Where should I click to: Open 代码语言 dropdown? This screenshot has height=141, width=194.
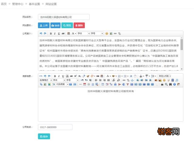tap(62, 84)
